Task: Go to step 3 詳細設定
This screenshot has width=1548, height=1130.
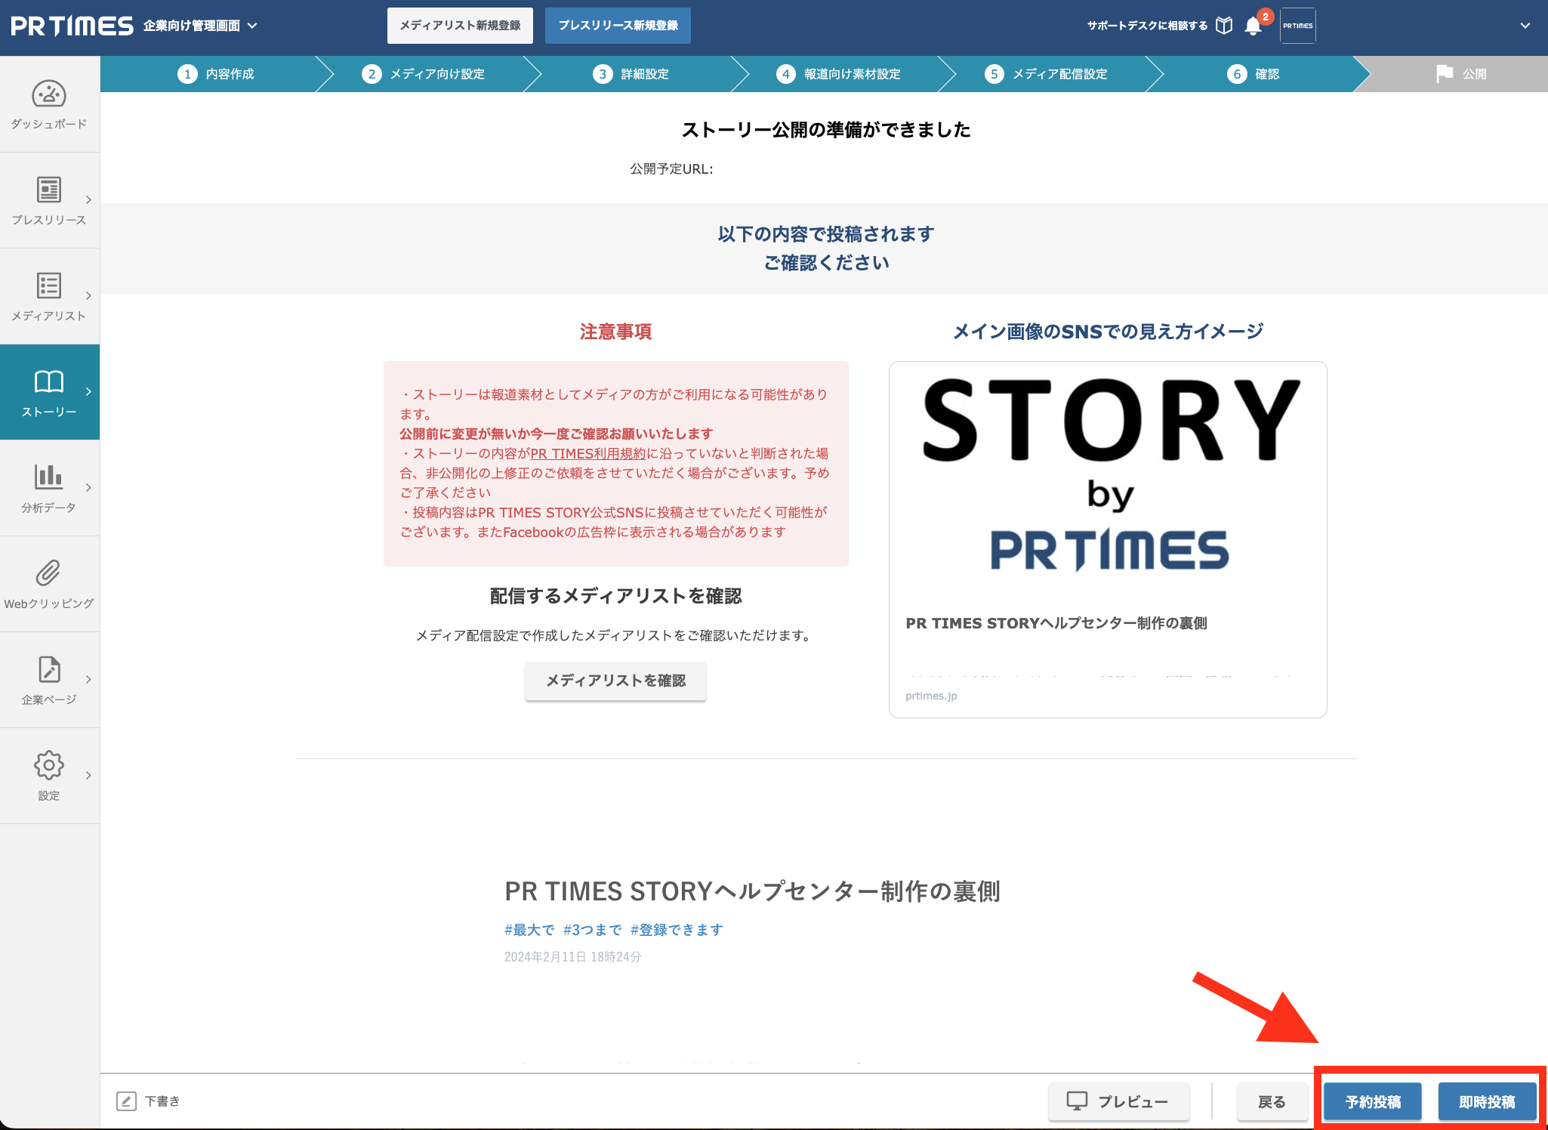Action: [631, 74]
